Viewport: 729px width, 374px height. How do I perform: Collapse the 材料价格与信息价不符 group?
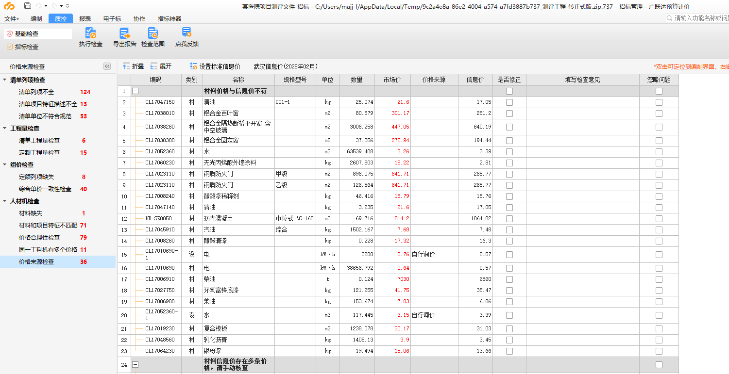135,91
